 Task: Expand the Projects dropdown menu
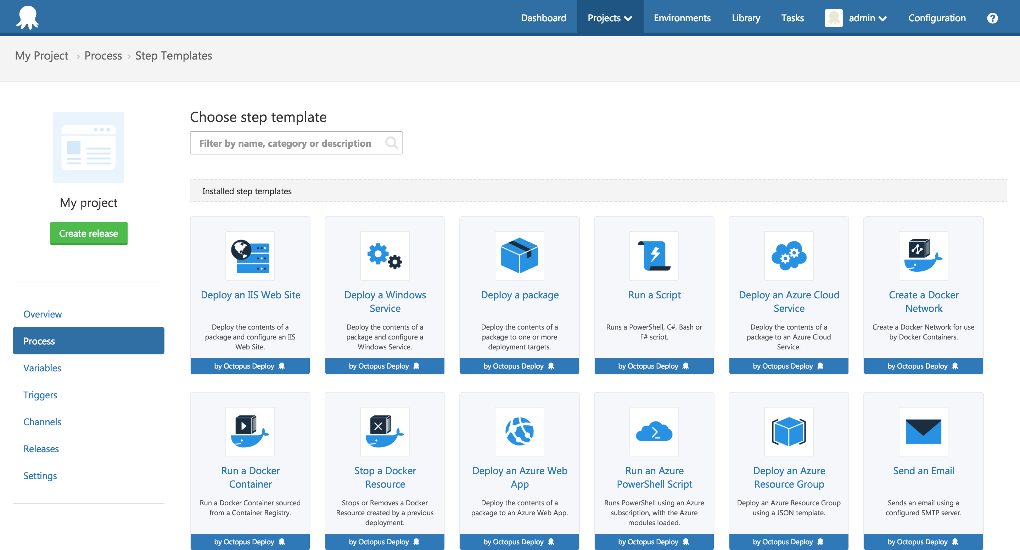click(x=609, y=18)
